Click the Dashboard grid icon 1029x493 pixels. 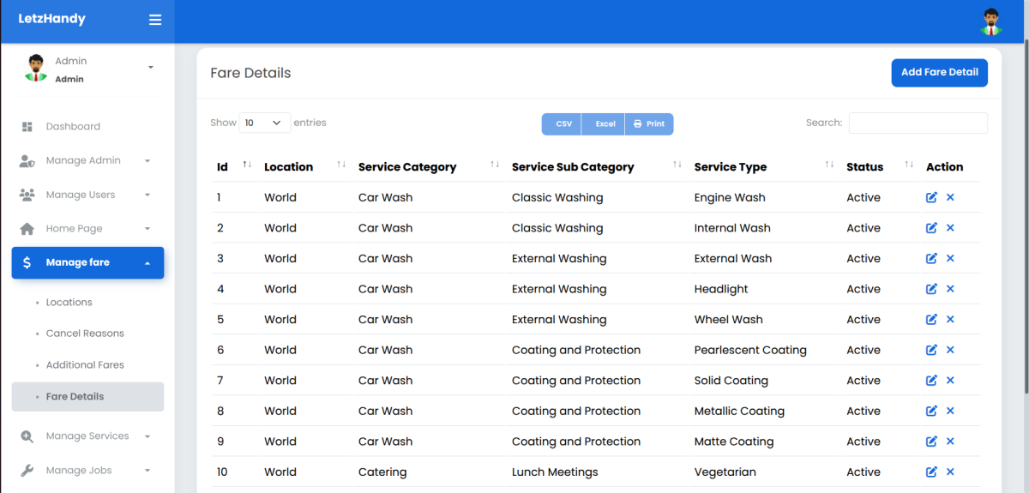pyautogui.click(x=27, y=127)
